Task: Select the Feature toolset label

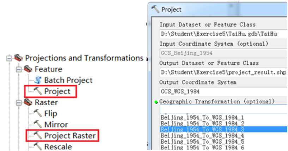Action: [49, 69]
